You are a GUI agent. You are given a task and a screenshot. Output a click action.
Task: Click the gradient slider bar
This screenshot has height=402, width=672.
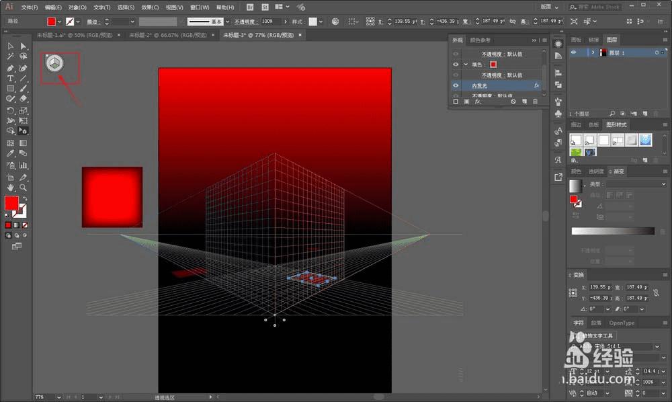pos(612,231)
